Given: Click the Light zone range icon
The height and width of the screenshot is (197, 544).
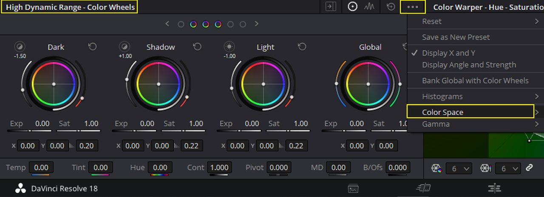Looking at the screenshot, I should (x=229, y=46).
